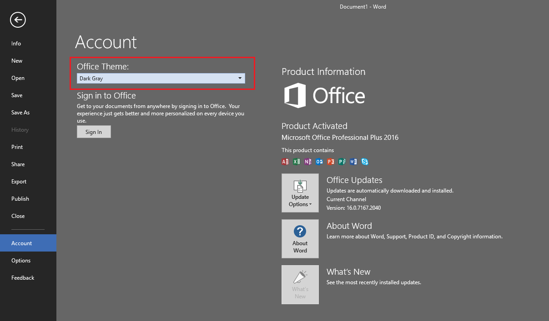549x321 pixels.
Task: Expand the Update Options button menu
Action: coord(300,193)
